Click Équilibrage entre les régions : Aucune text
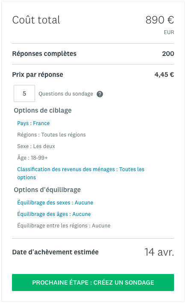 tap(64, 225)
